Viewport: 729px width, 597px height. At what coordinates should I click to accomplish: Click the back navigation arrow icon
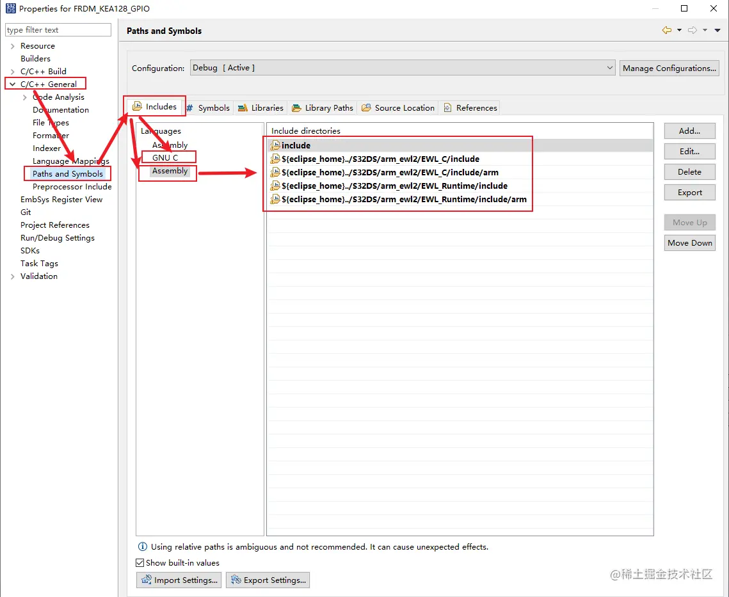(x=667, y=30)
